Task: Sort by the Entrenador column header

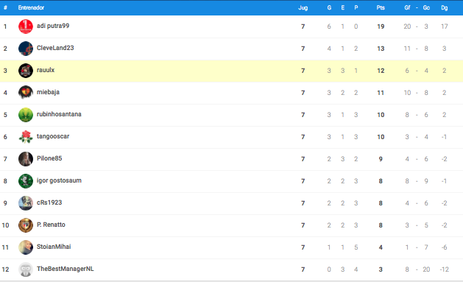Action: [31, 7]
